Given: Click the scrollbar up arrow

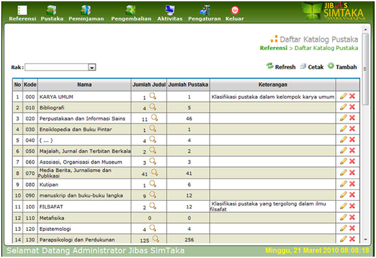Looking at the screenshot, I should coord(366,30).
